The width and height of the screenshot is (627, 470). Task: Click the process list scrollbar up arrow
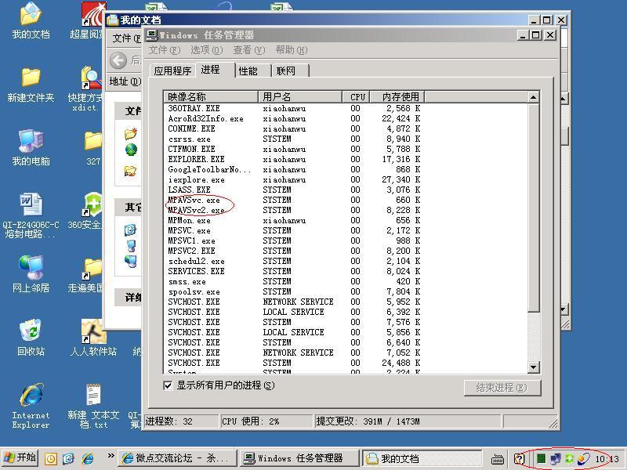534,97
